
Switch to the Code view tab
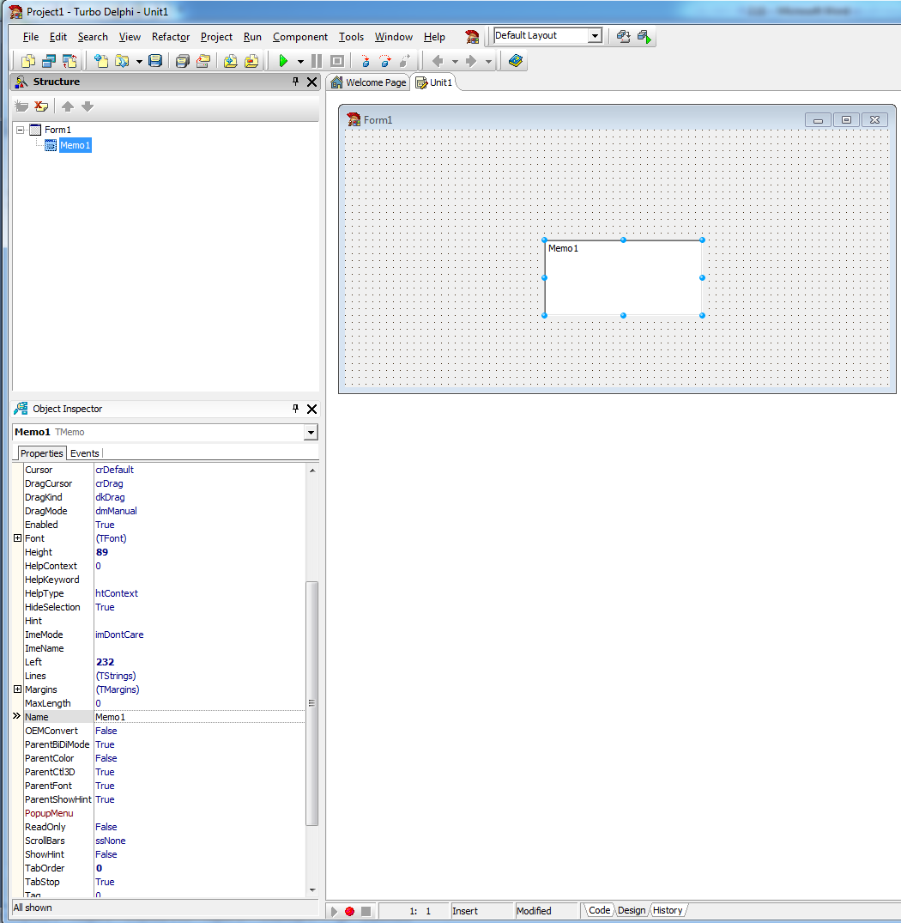(599, 910)
